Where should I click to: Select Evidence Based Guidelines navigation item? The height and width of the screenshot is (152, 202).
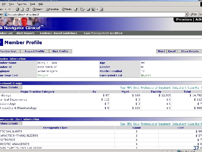pos(58,33)
